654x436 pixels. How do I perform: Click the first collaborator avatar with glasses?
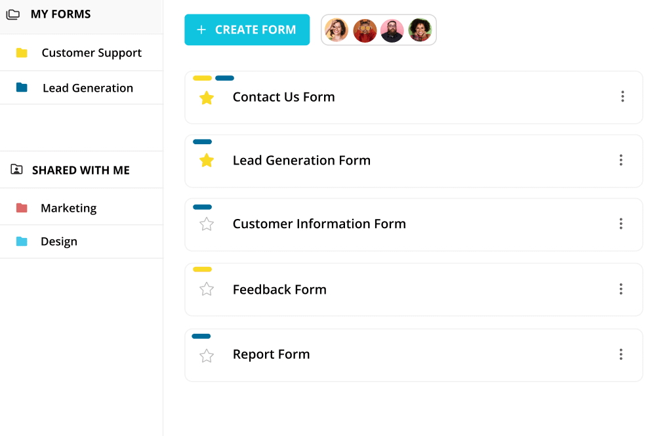pyautogui.click(x=337, y=30)
